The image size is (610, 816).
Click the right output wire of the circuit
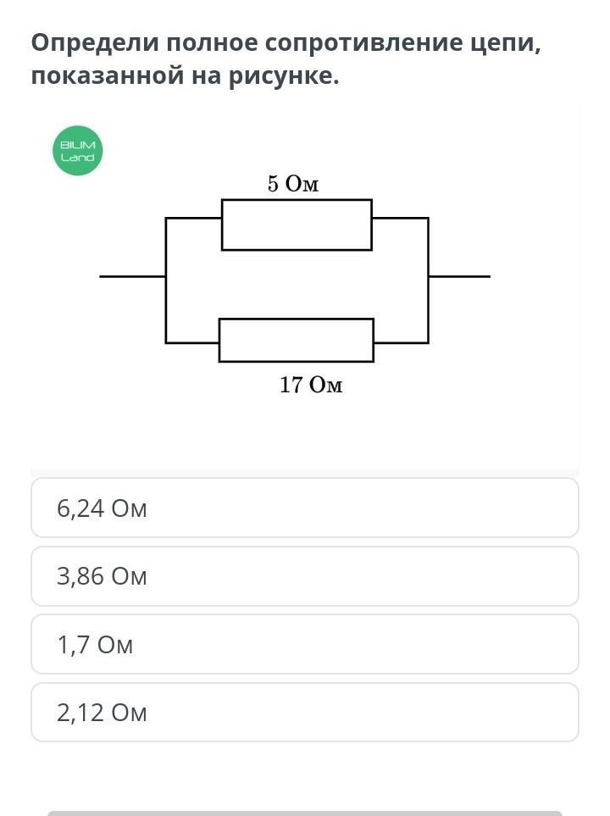pyautogui.click(x=459, y=276)
